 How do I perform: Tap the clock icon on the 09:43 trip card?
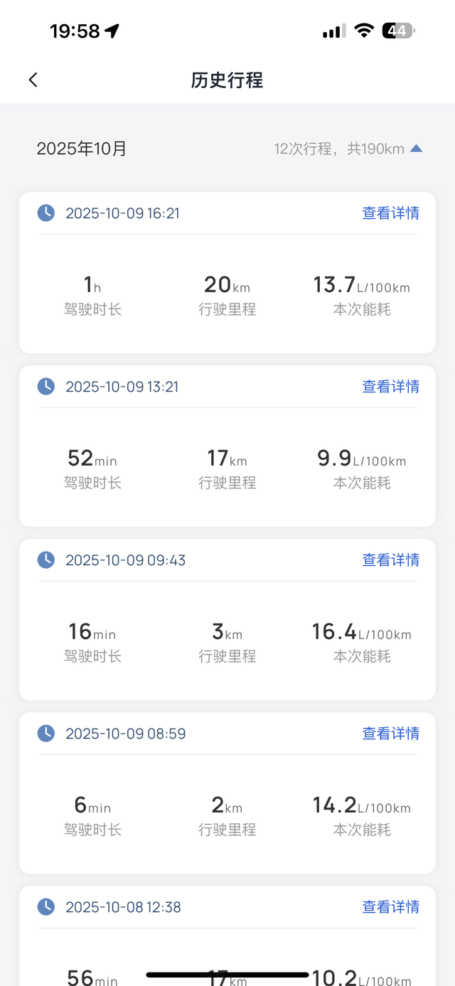[x=45, y=559]
